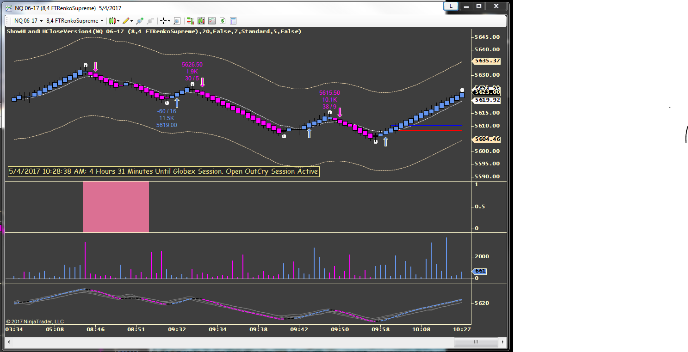Open the Data Series candles icon
Screen dimensions: 688x352
(x=201, y=21)
